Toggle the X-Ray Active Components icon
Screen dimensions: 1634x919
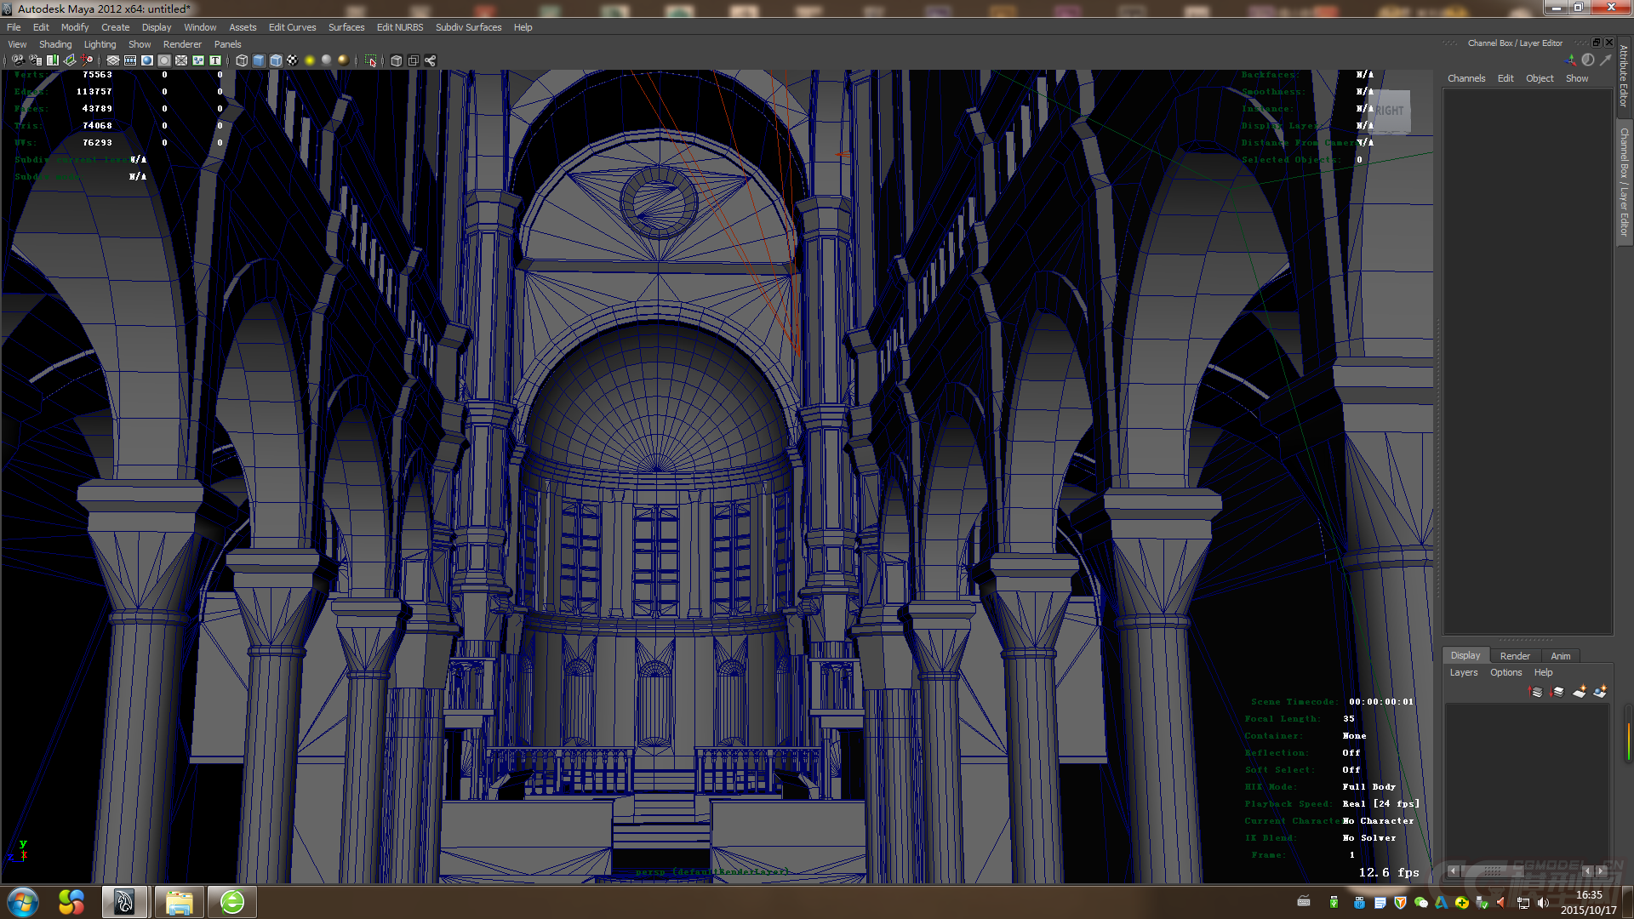pos(413,60)
